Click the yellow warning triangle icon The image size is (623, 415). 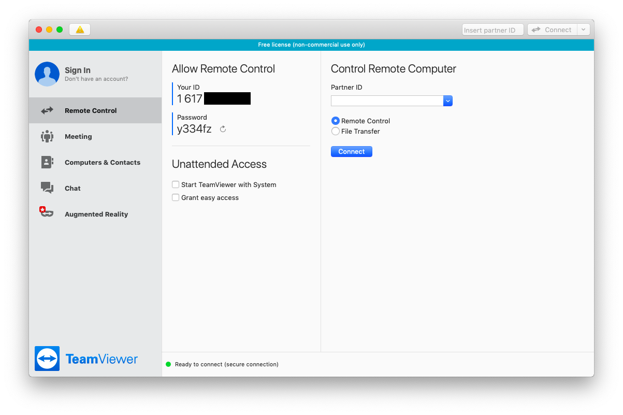tap(80, 30)
